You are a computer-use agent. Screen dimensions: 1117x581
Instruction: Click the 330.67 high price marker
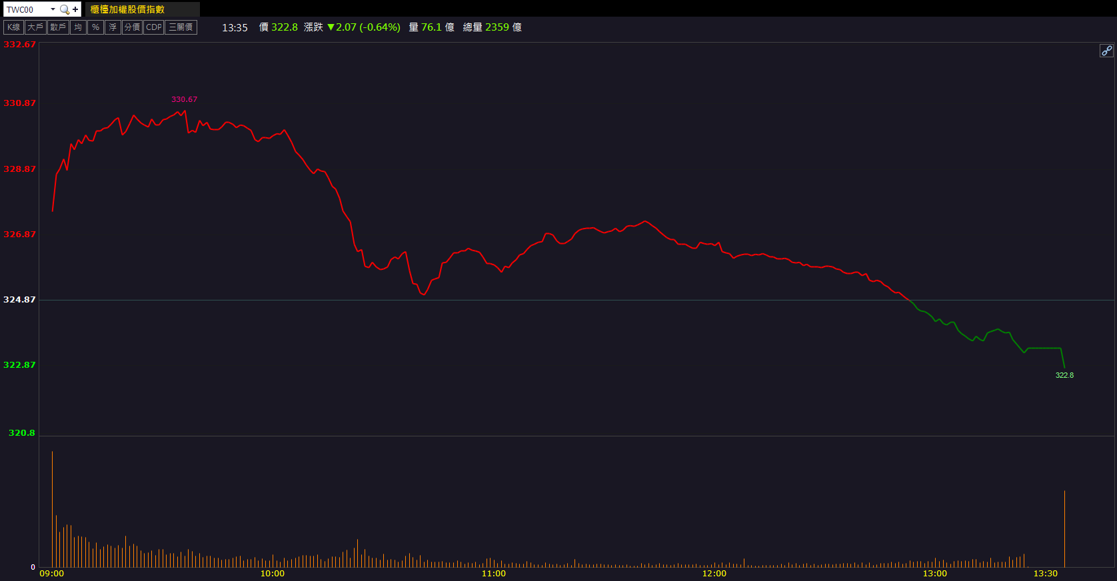tap(184, 99)
